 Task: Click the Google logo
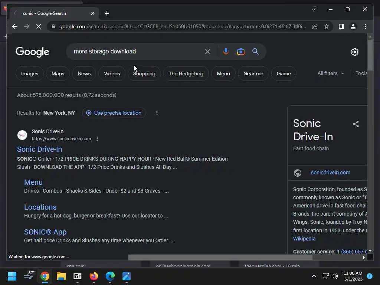click(32, 52)
